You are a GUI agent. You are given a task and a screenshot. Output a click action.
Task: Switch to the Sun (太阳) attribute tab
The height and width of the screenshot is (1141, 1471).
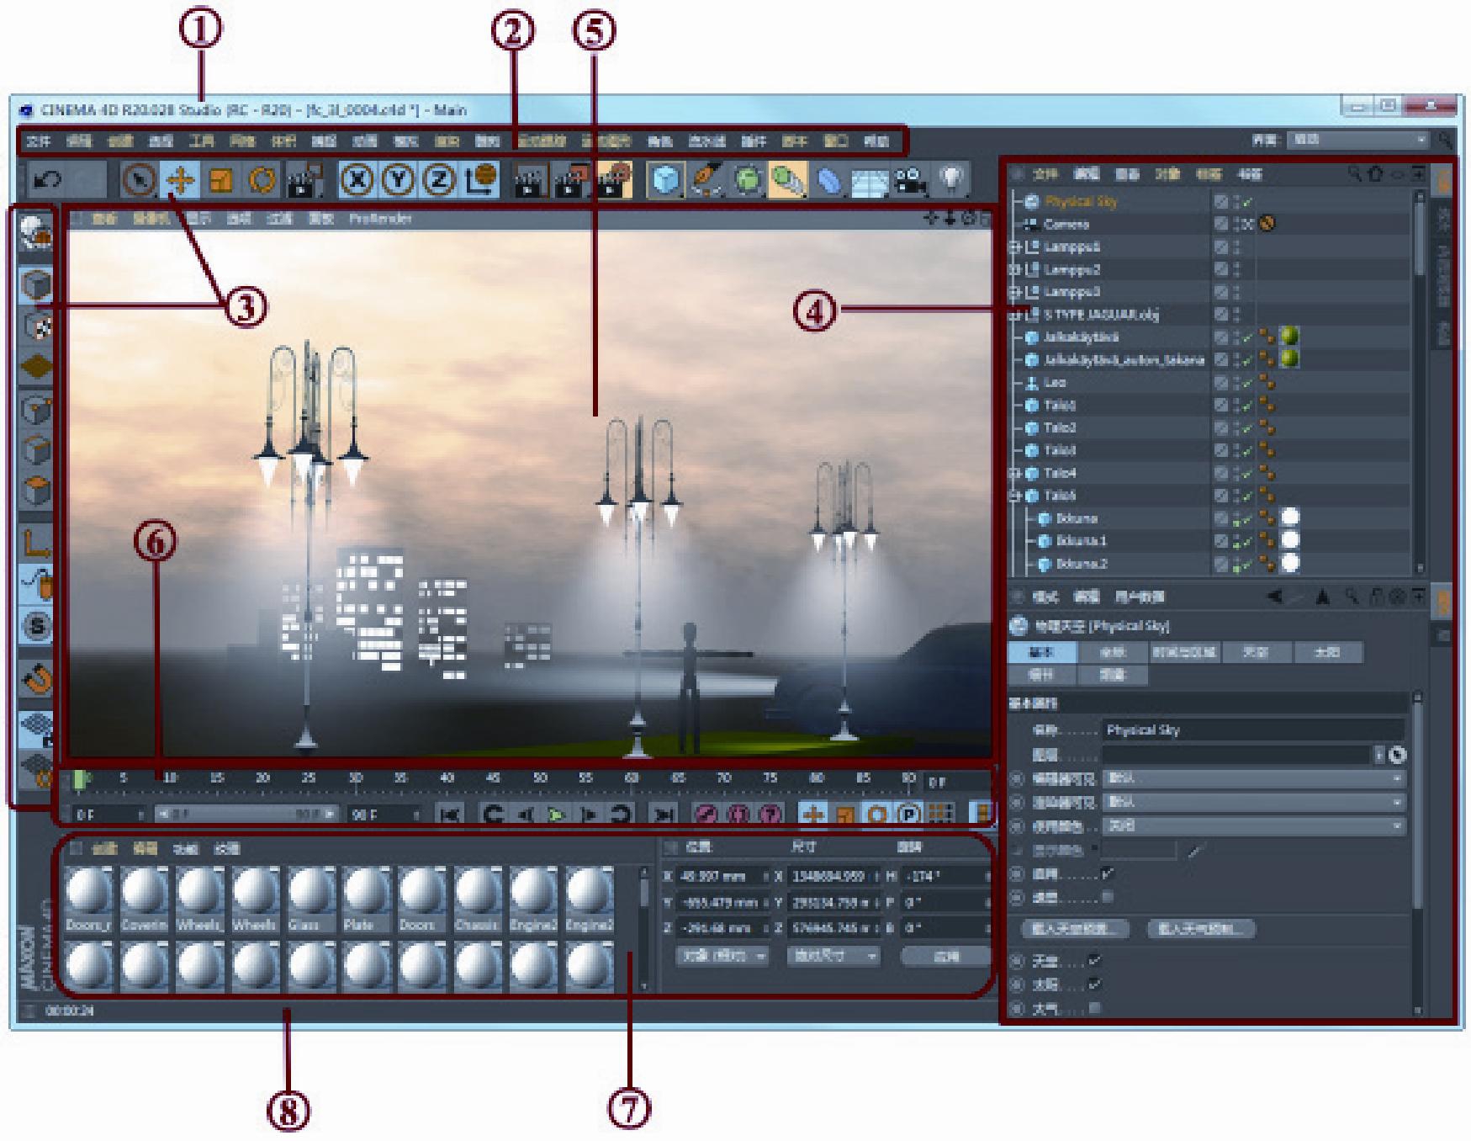click(1326, 652)
